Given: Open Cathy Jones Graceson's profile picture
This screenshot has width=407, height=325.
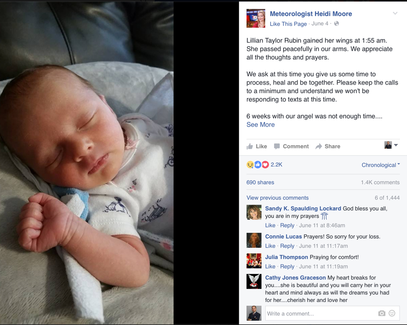Looking at the screenshot, I should [x=254, y=282].
